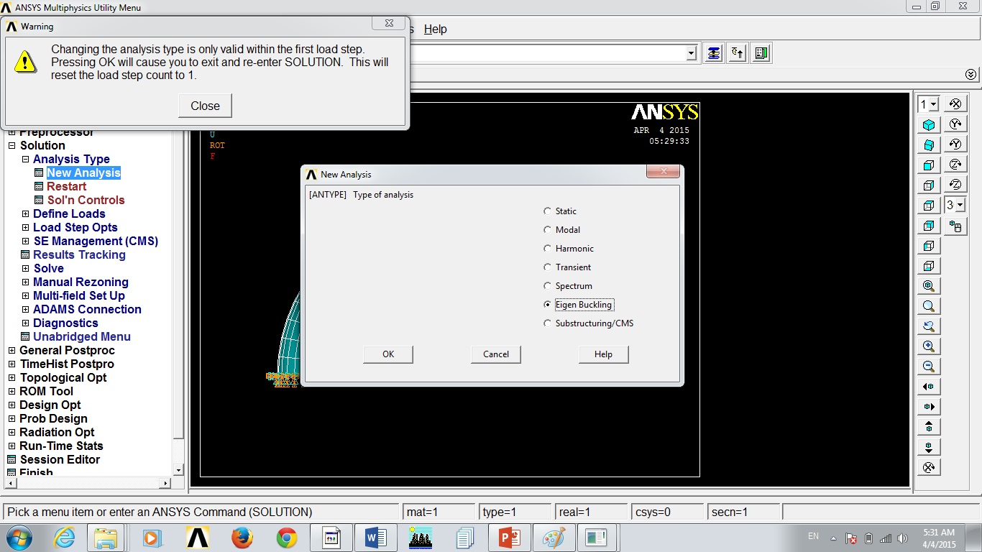Click the Isometric View icon
The height and width of the screenshot is (552, 982).
tap(928, 125)
